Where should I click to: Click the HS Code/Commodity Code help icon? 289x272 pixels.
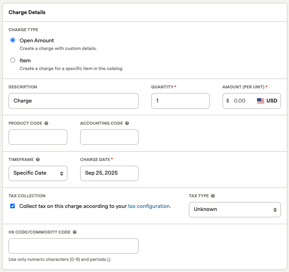click(75, 232)
